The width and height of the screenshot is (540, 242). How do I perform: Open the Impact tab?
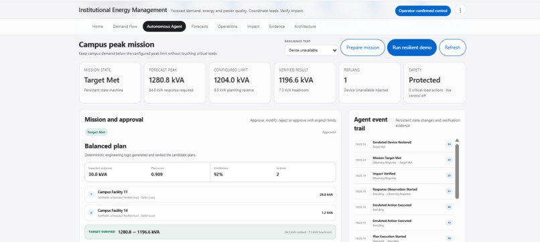click(x=253, y=27)
